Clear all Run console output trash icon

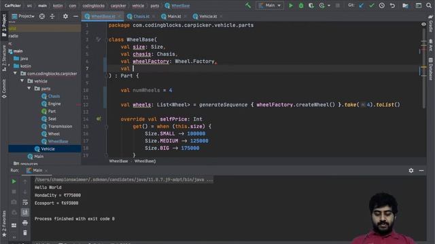[25, 233]
